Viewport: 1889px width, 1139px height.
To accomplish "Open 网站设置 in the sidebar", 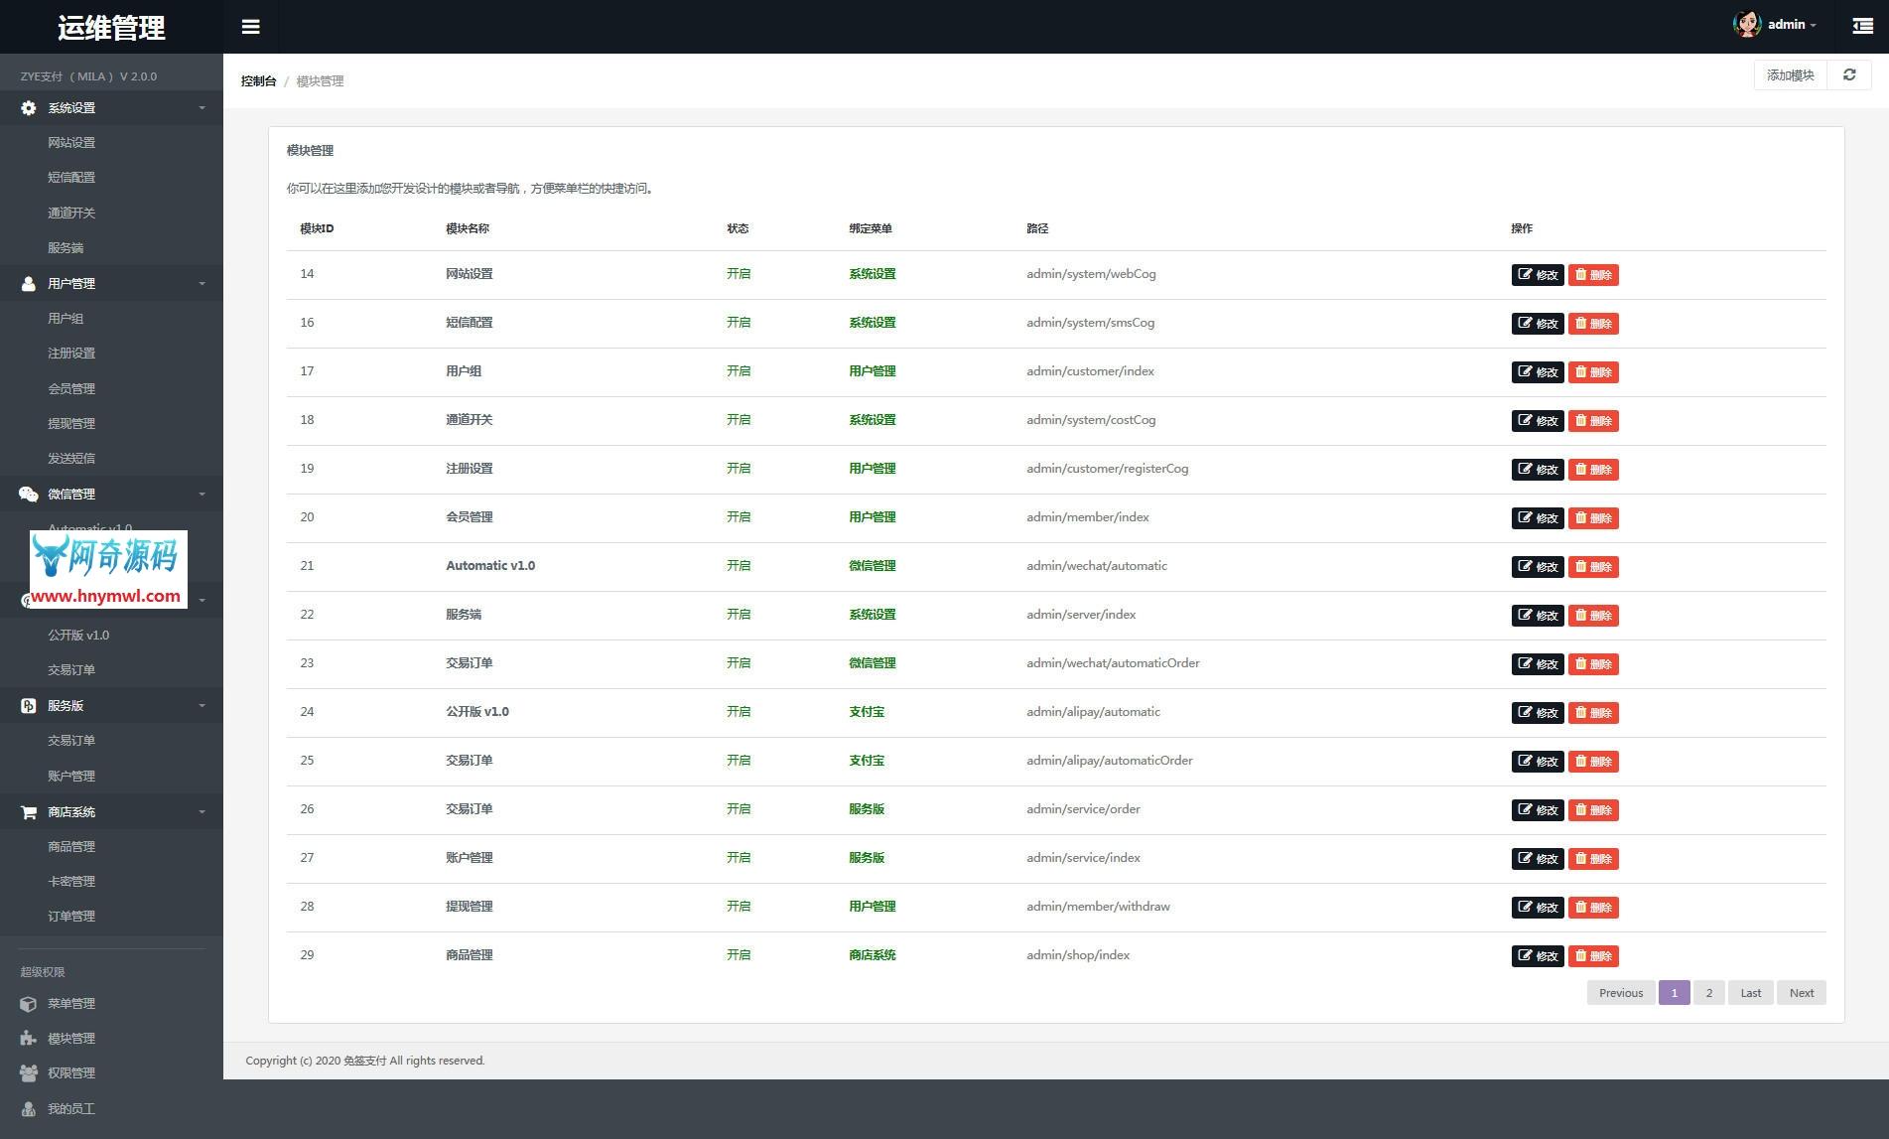I will coord(71,143).
